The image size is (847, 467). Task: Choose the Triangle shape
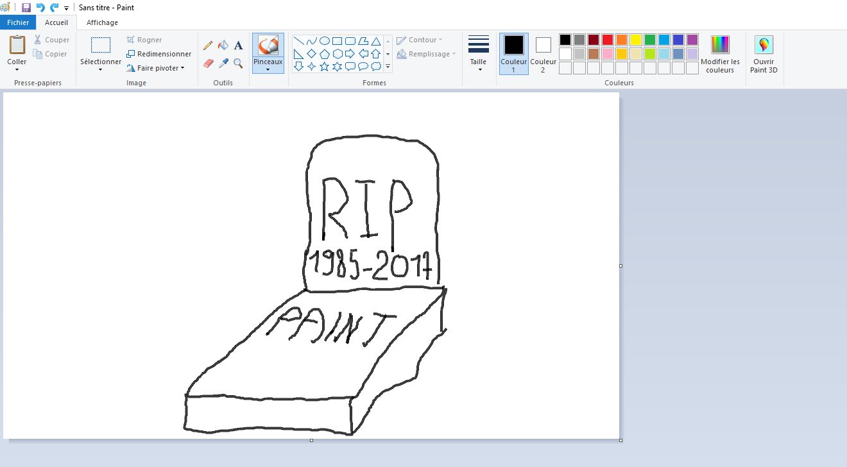tap(376, 41)
